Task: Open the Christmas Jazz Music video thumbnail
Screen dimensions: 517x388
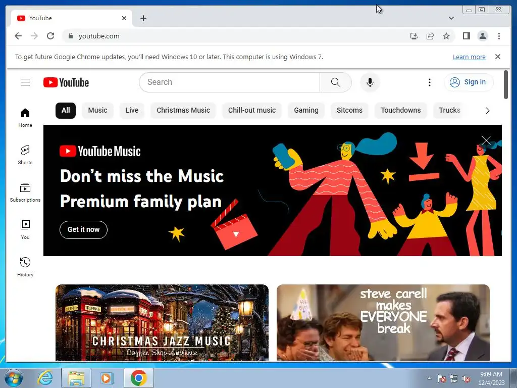Action: click(x=162, y=322)
